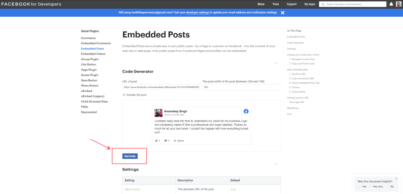This screenshot has width=403, height=194.
Task: Jump to Add Code Manually section
Action: [297, 70]
